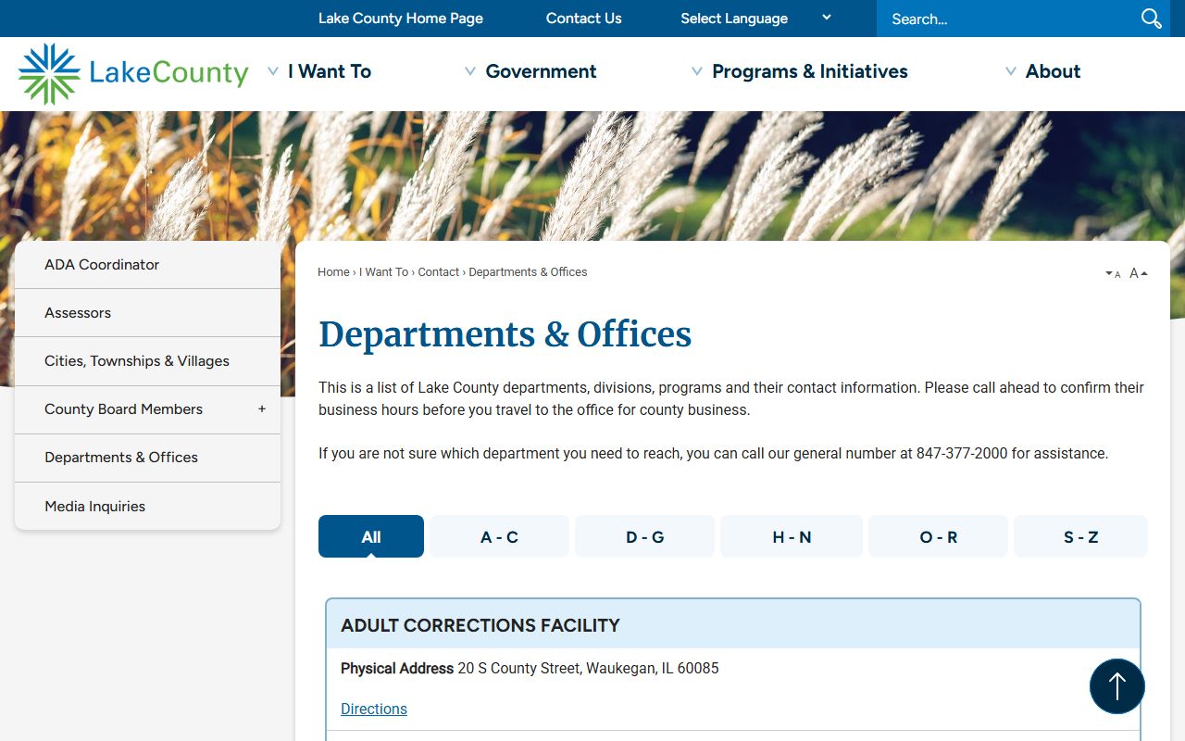This screenshot has height=741, width=1185.
Task: Click the 20 S County Street address text
Action: [588, 668]
